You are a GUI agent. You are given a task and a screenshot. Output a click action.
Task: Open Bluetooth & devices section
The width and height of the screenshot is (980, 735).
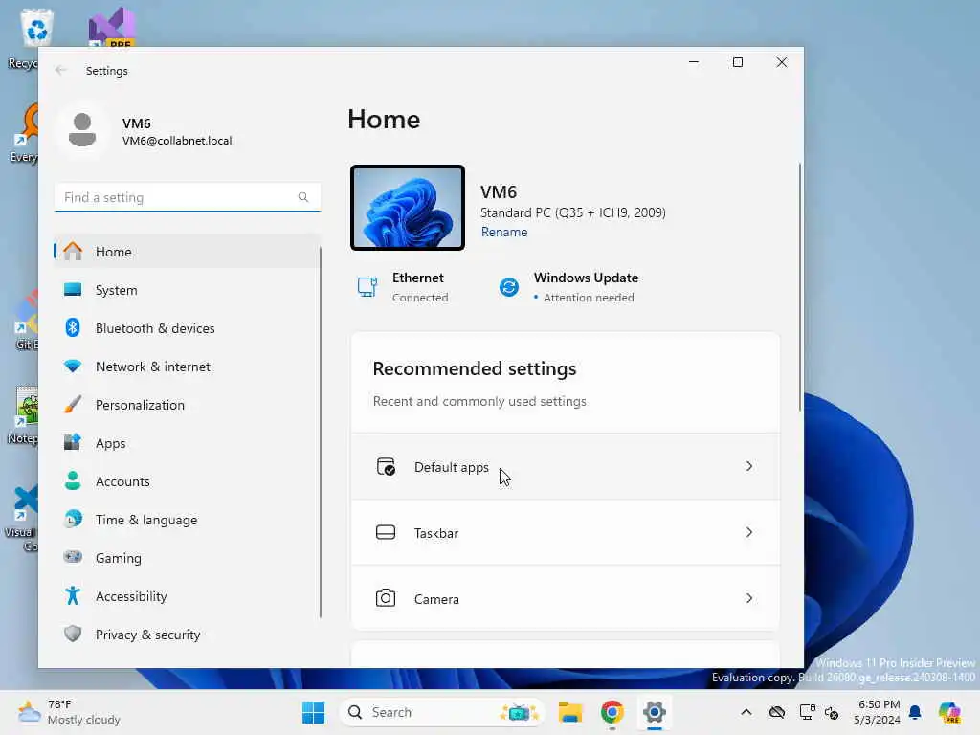point(187,327)
